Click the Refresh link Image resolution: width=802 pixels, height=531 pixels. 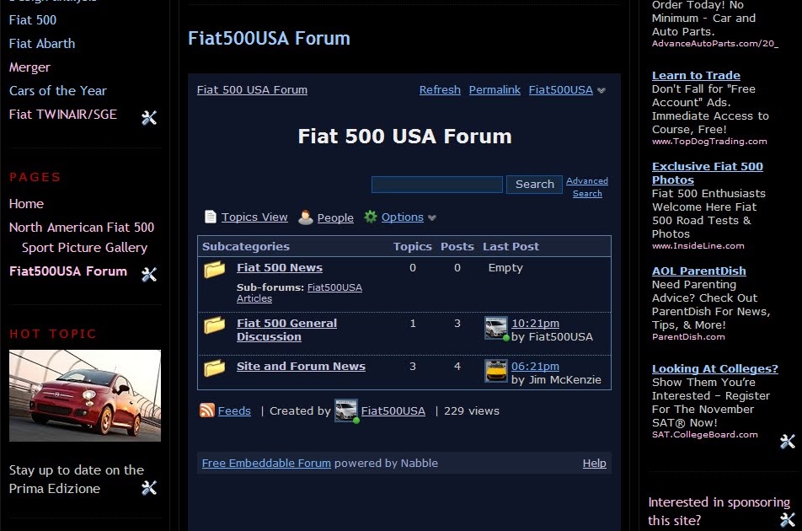pos(440,90)
